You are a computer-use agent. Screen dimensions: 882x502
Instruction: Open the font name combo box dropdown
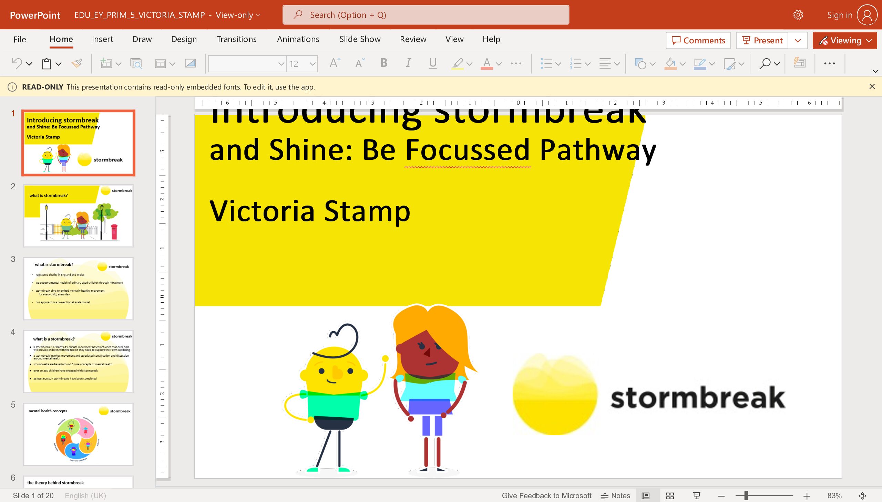pyautogui.click(x=281, y=64)
